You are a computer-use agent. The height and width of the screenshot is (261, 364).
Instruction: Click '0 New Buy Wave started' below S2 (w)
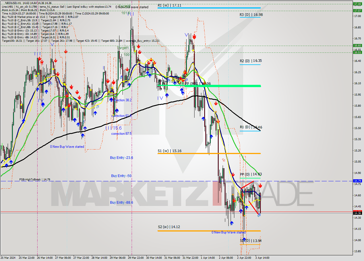tap(228, 232)
